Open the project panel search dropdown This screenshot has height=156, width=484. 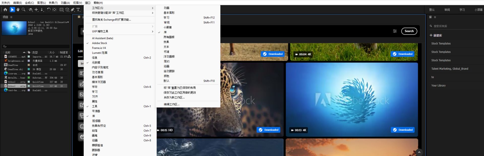(5, 46)
